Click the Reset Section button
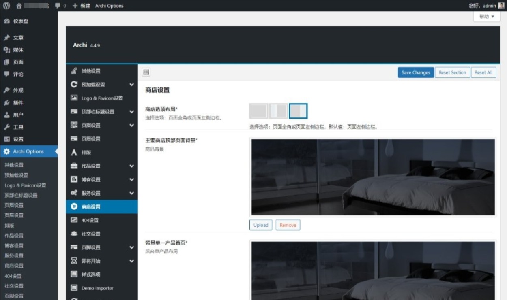This screenshot has width=507, height=300. click(452, 72)
